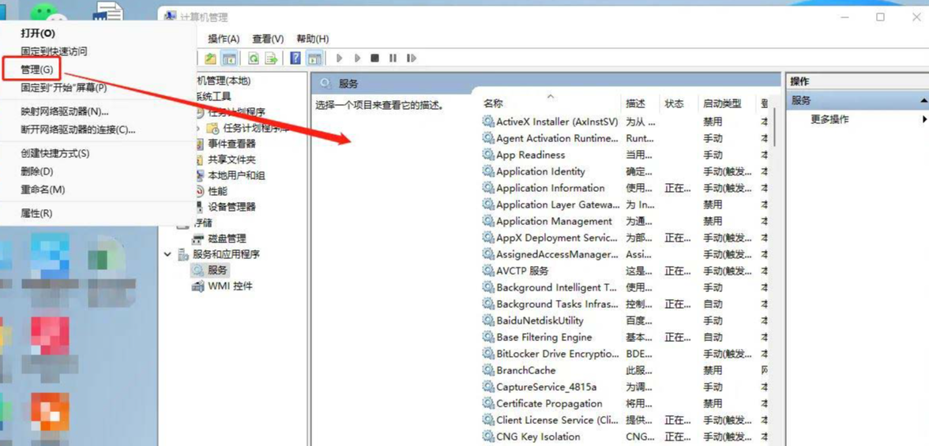Viewport: 929px width, 446px height.
Task: Click the Pause Service toolbar icon
Action: coord(392,58)
